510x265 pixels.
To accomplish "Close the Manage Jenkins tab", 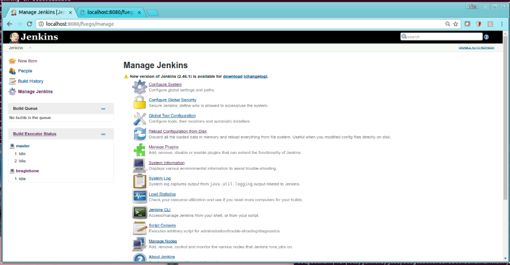I will (x=70, y=13).
